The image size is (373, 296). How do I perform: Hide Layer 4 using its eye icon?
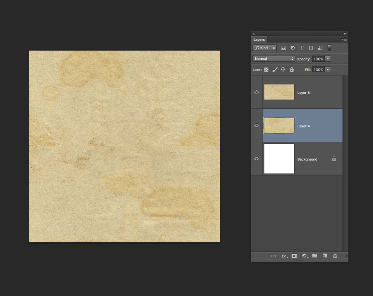(256, 125)
